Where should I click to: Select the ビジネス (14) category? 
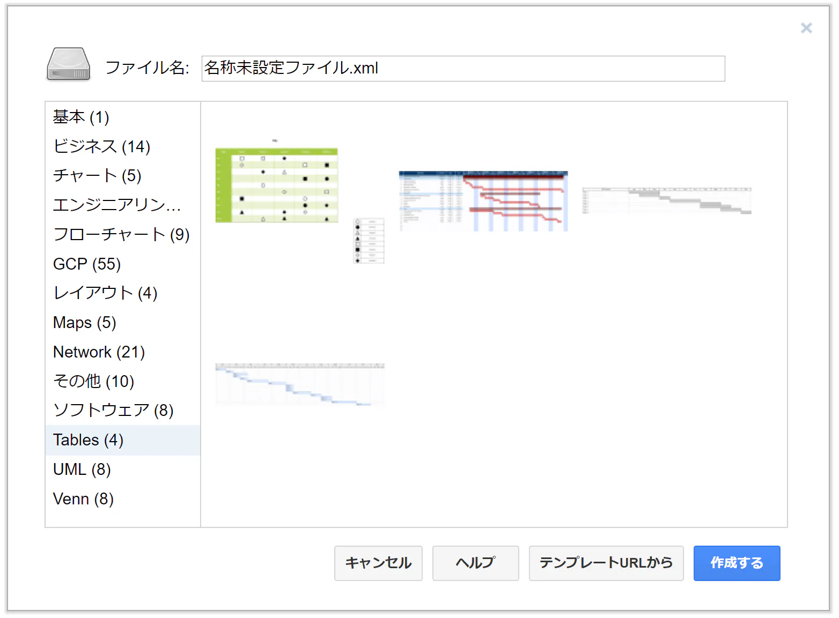click(123, 146)
